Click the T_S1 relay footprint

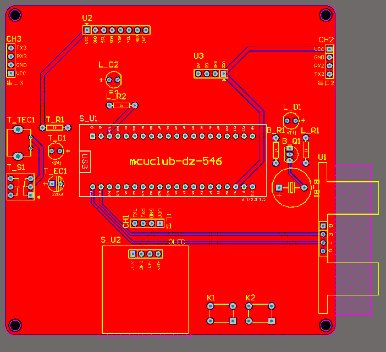coord(20,187)
